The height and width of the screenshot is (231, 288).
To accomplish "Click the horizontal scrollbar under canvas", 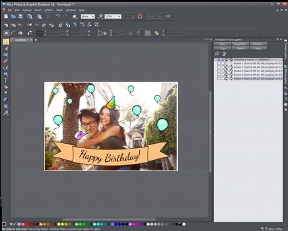I will 109,220.
